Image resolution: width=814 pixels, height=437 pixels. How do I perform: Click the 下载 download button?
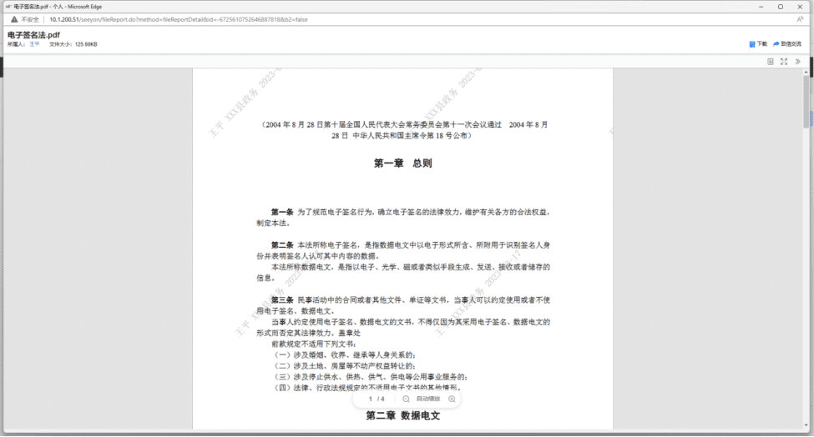758,44
